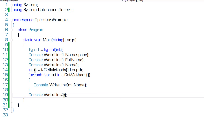The image size is (204, 125).
Task: Click 'args' parameter on line 8
Action: click(x=71, y=40)
